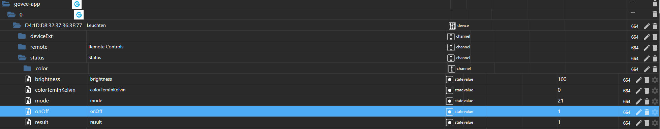Click the brightness value 100
660x129 pixels.
(562, 79)
